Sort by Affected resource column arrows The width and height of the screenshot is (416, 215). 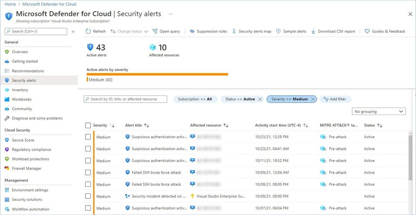click(226, 125)
